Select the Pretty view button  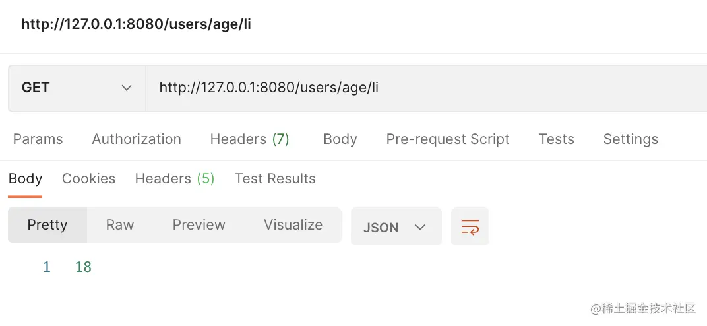pos(47,225)
